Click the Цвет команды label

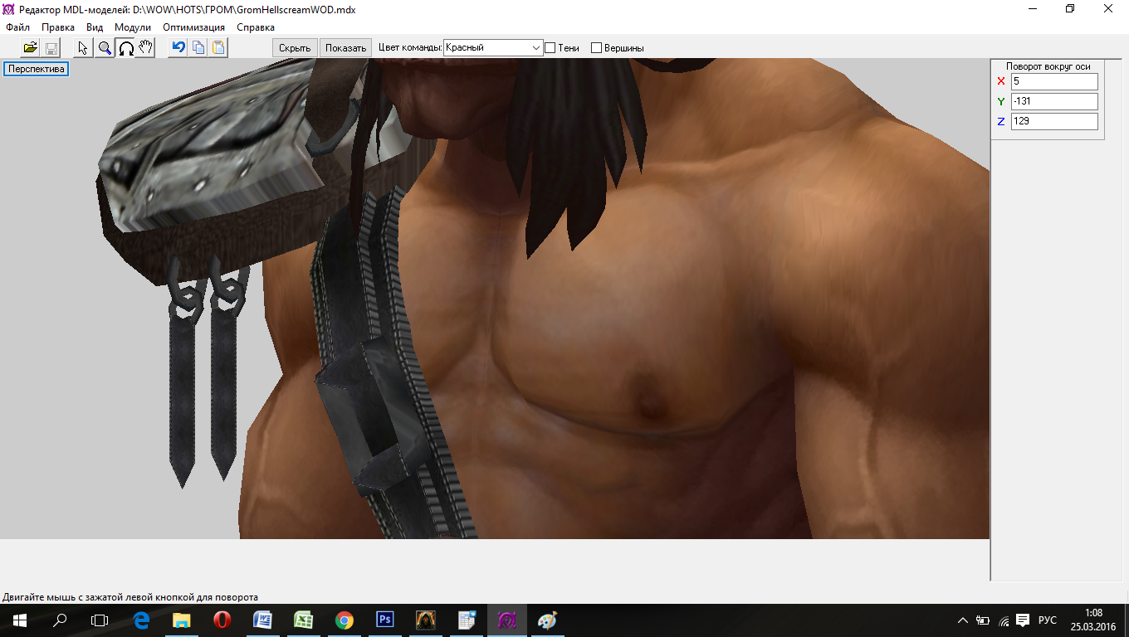410,48
